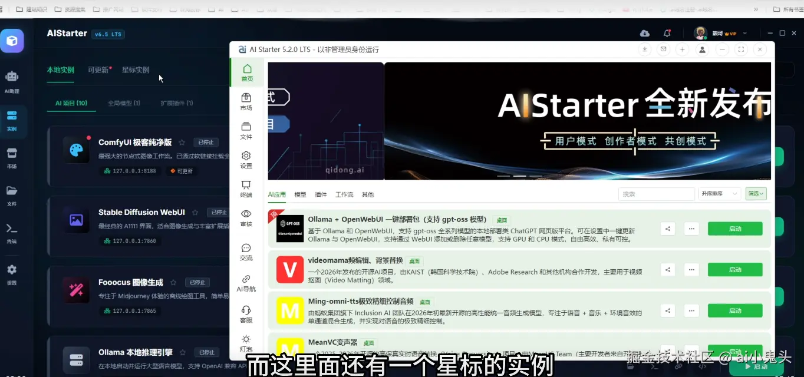Image resolution: width=804 pixels, height=377 pixels.
Task: Open 文件 in the dark AIStarter sidebar
Action: 12,196
